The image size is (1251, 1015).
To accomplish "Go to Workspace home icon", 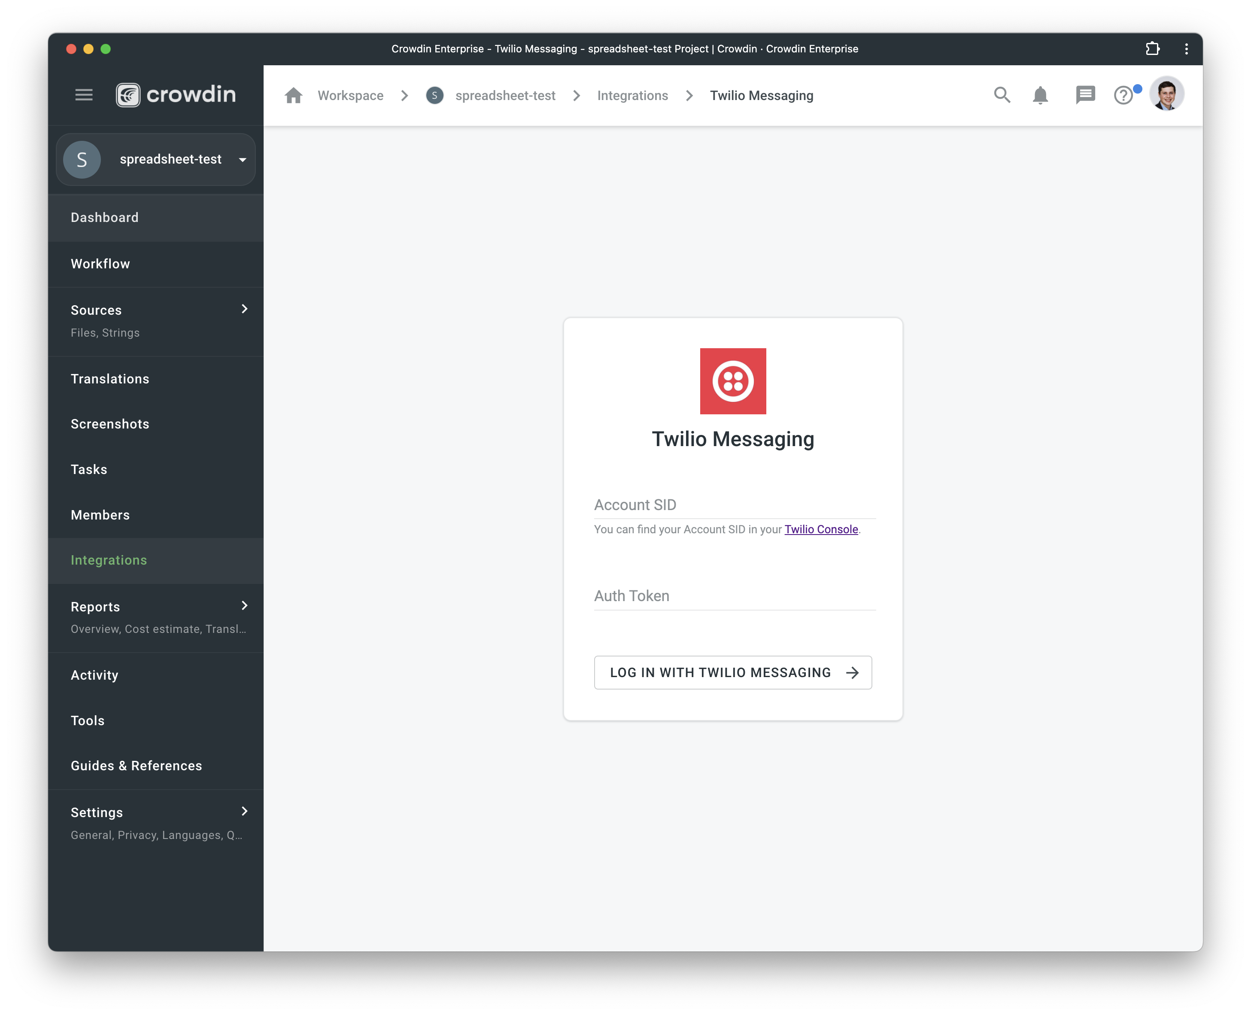I will click(x=294, y=95).
